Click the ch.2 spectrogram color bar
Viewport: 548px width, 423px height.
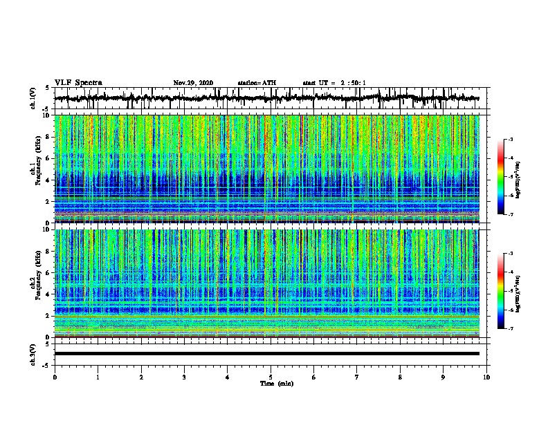tap(500, 291)
